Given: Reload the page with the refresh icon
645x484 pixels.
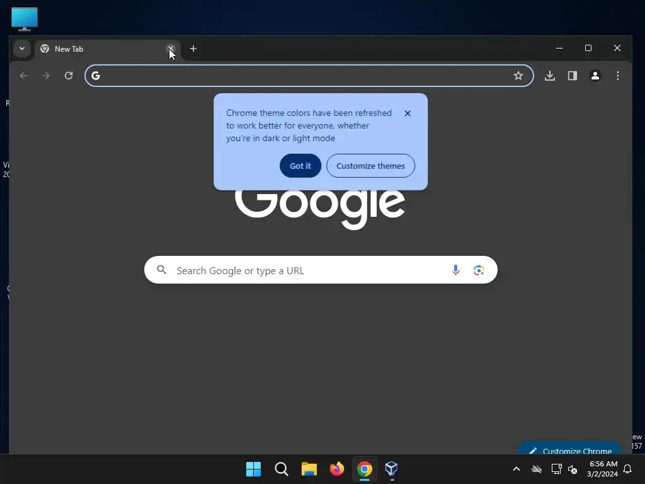Looking at the screenshot, I should click(x=69, y=76).
